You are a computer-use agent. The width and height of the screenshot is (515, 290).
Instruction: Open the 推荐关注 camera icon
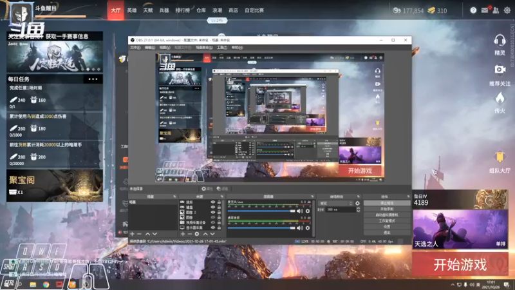[x=500, y=70]
